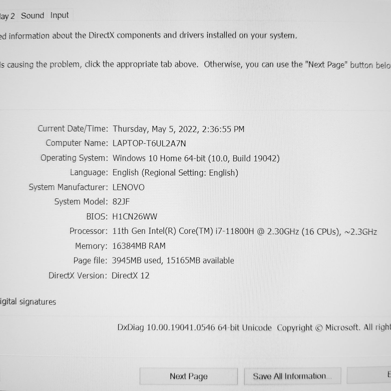The height and width of the screenshot is (391, 391).
Task: Click the 16384MB RAM memory value
Action: (139, 246)
